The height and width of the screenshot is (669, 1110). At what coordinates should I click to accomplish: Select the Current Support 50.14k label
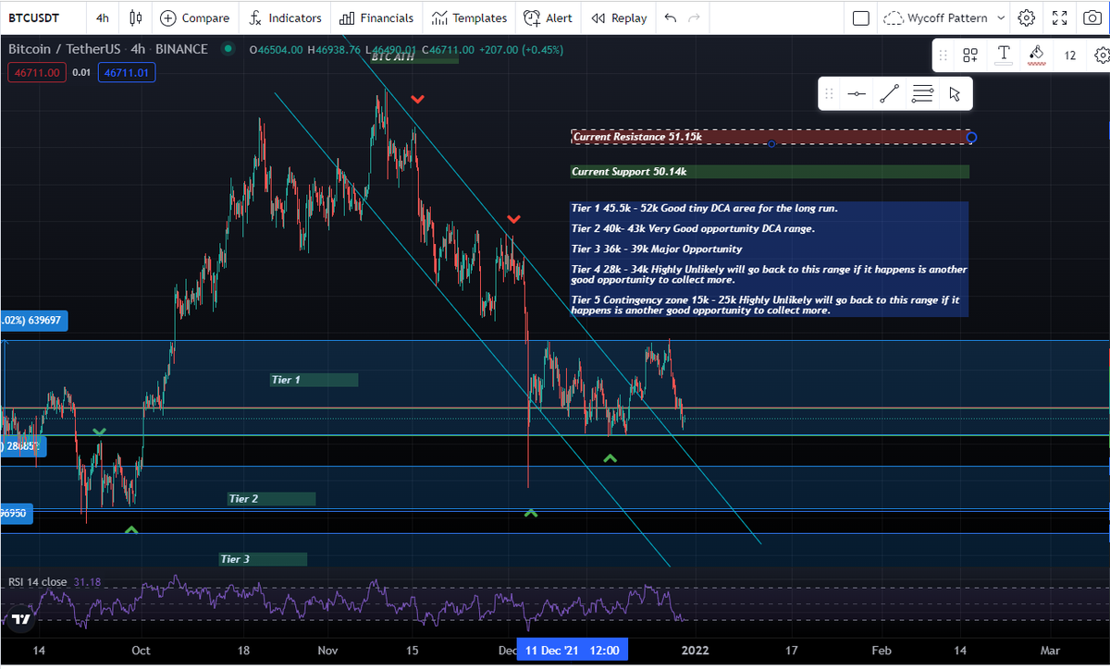click(629, 172)
